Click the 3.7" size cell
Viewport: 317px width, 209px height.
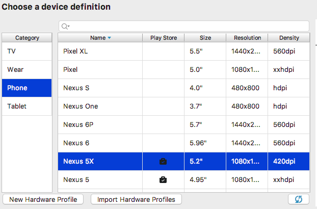coord(205,107)
